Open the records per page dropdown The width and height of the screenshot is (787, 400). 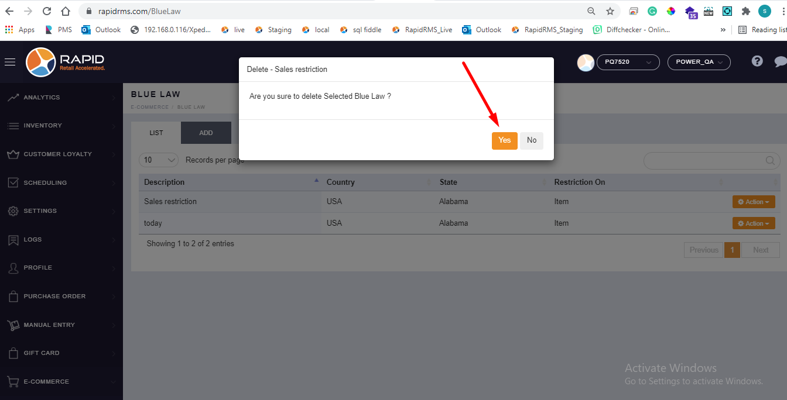[159, 160]
